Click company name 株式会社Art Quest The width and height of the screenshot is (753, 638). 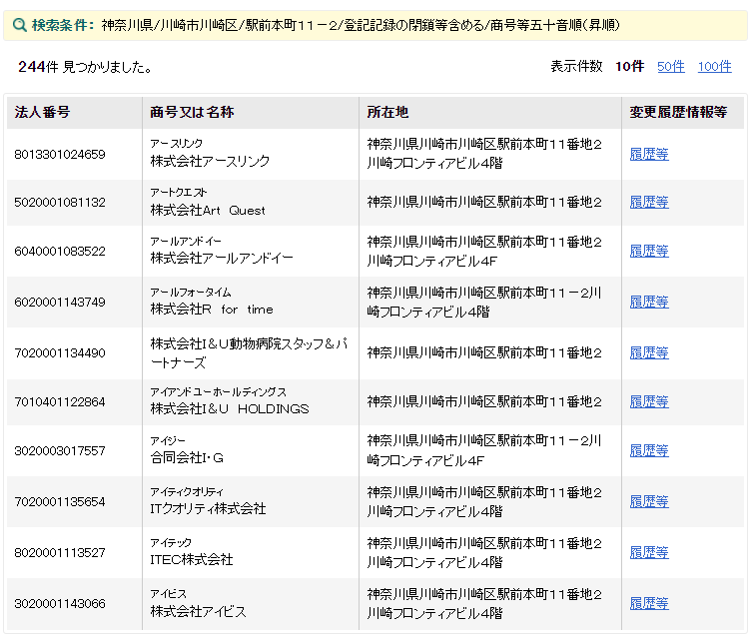(x=208, y=211)
